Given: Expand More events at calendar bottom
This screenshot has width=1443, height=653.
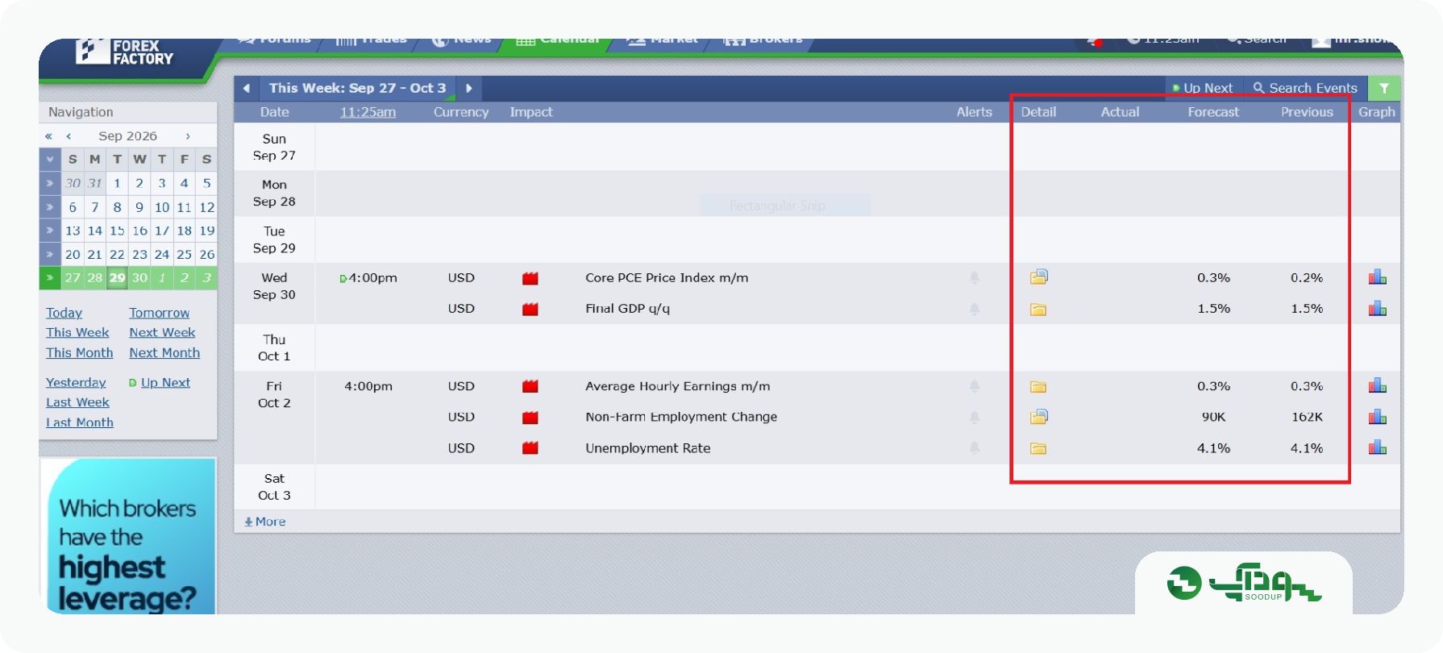Looking at the screenshot, I should [x=265, y=522].
